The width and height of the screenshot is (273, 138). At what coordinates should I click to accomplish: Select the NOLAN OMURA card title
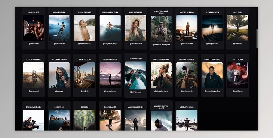[x=59, y=12]
